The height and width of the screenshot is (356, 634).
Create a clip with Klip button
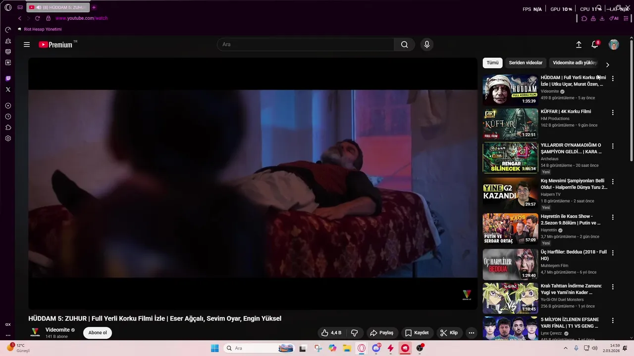click(x=449, y=333)
